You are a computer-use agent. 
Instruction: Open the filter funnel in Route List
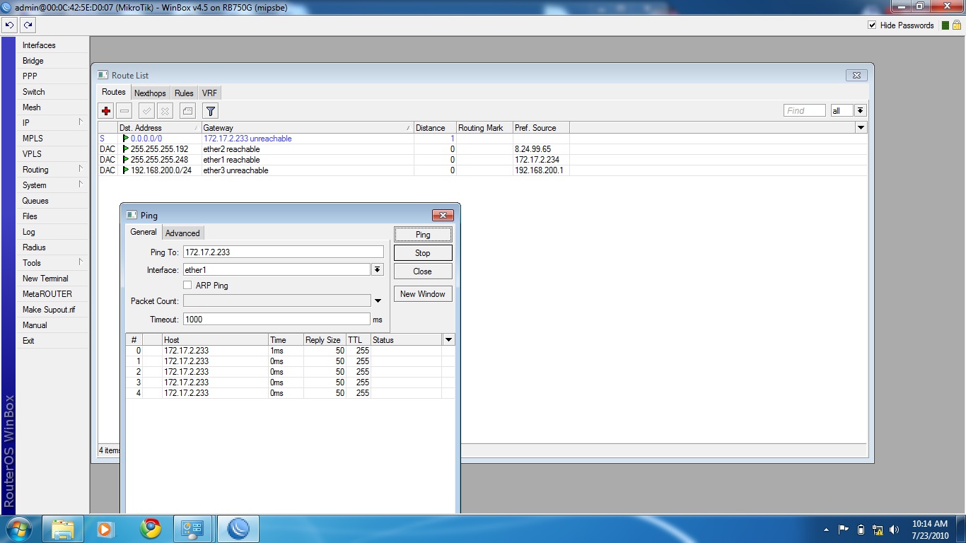(210, 110)
